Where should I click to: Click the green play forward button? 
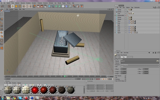coord(89,79)
